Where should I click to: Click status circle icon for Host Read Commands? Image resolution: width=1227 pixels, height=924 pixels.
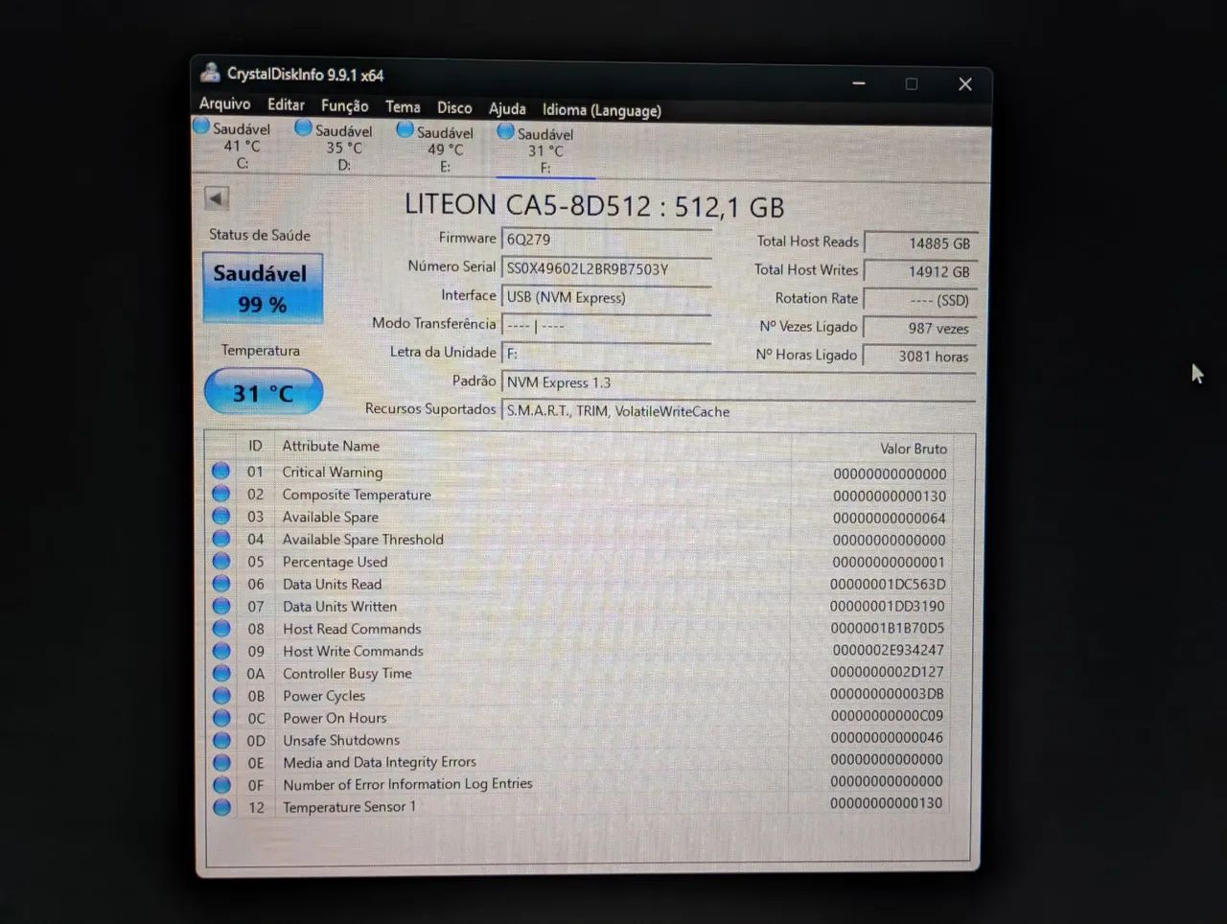(x=221, y=628)
